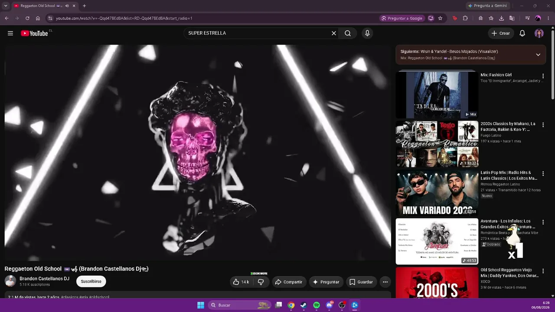The height and width of the screenshot is (312, 555).
Task: Open options for Latin Pop Mix video
Action: (543, 174)
